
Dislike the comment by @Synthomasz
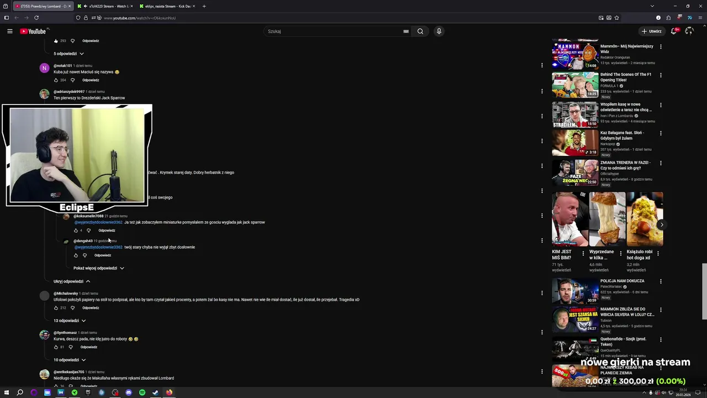click(71, 347)
